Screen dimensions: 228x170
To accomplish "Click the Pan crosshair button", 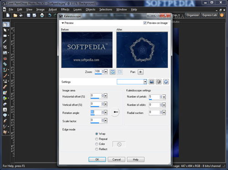I will click(140, 72).
